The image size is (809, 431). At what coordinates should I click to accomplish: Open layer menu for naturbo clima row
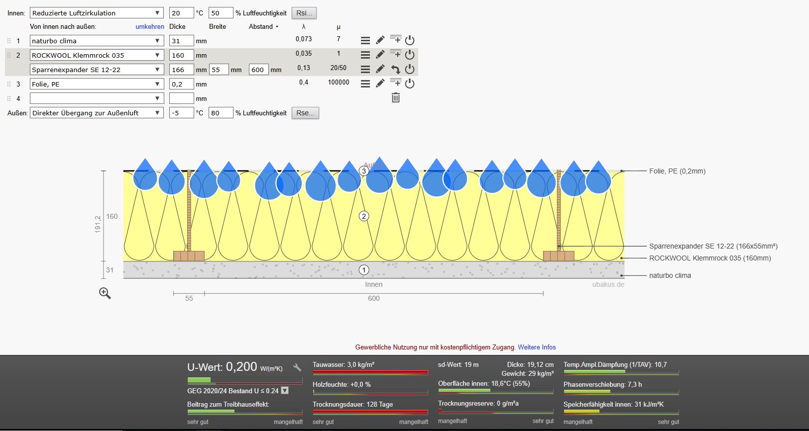365,40
